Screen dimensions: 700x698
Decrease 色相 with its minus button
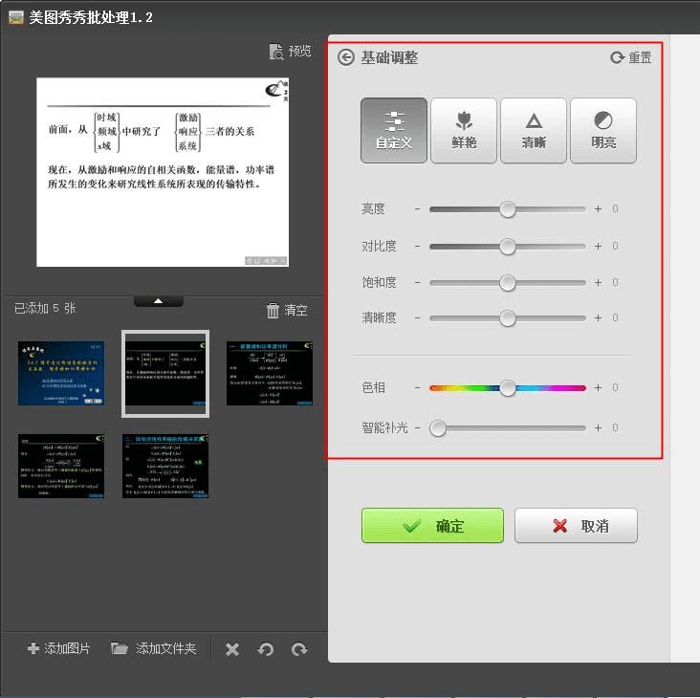click(x=417, y=388)
